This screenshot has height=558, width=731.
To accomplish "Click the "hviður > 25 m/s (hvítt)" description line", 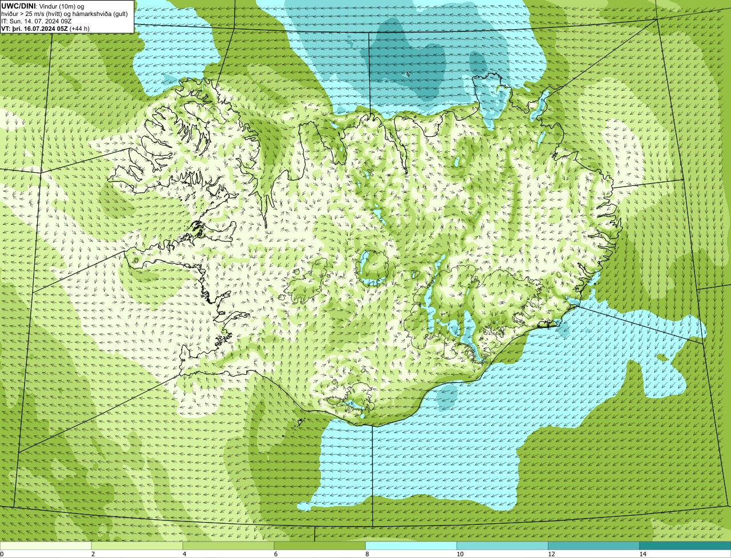I will 65,14.
